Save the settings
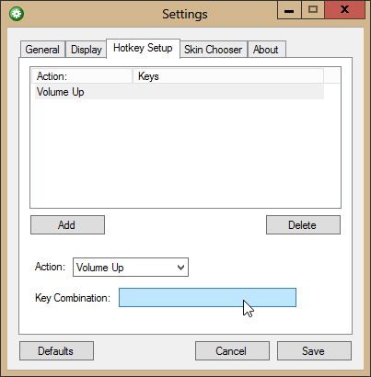Image resolution: width=371 pixels, height=377 pixels. pyautogui.click(x=314, y=351)
